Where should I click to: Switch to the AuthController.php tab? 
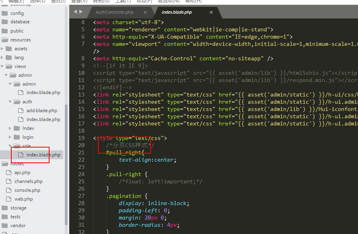click(114, 12)
